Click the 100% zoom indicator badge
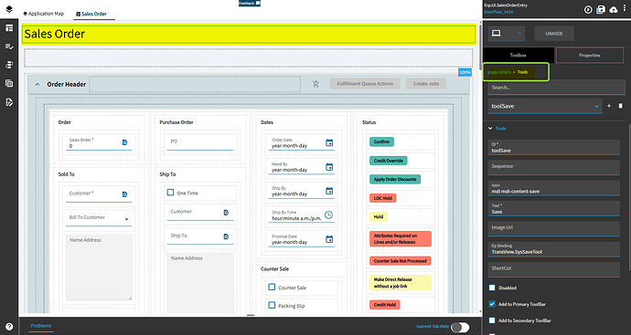This screenshot has height=335, width=631. 465,72
